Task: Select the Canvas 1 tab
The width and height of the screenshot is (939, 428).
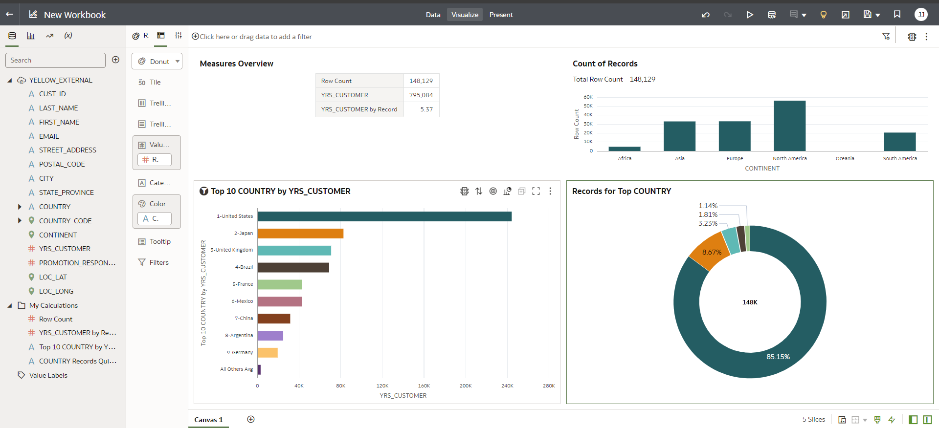Action: 208,420
